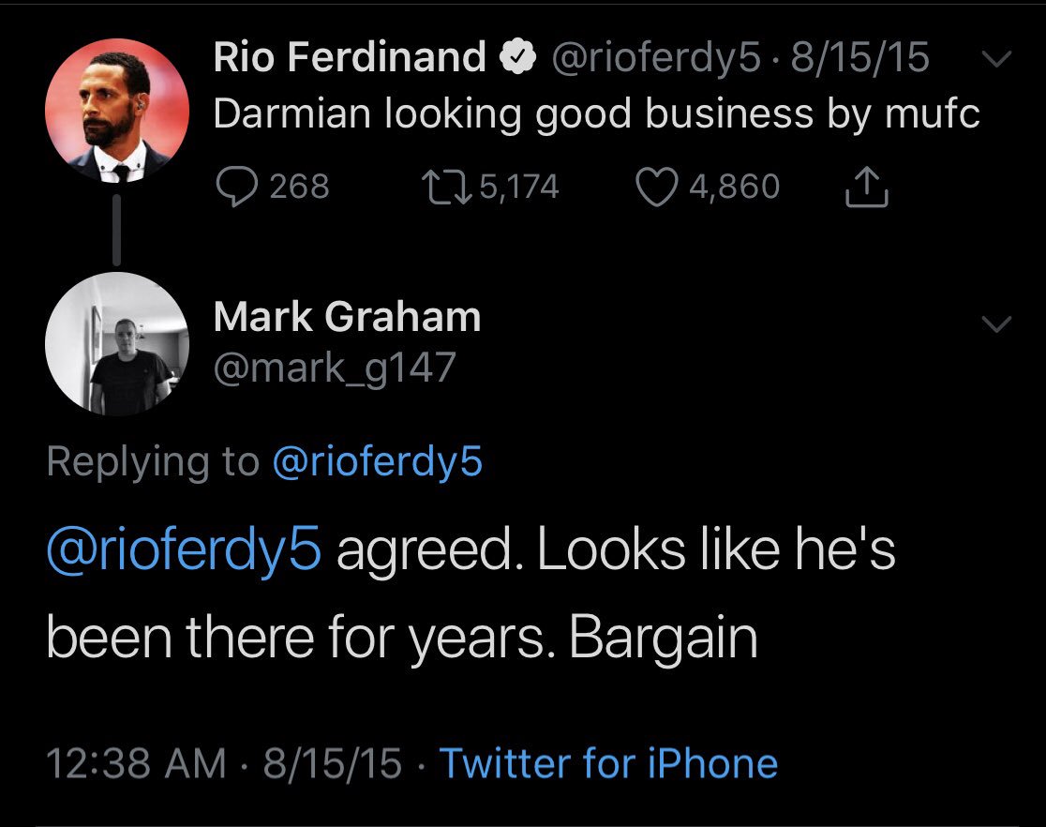
Task: Open Mark Graham's profile picture
Action: point(117,343)
